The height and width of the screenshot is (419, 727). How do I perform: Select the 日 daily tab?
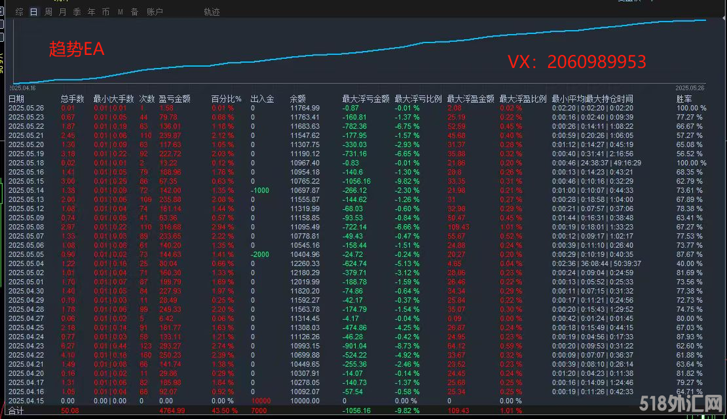pos(34,12)
